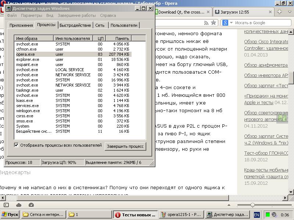
Task: Close the Download Qt tab
Action: [208, 12]
